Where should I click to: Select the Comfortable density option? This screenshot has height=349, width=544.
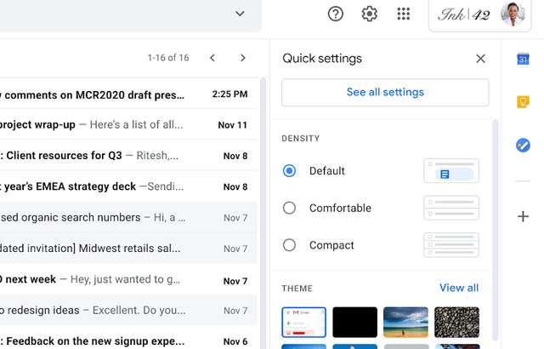(x=289, y=208)
